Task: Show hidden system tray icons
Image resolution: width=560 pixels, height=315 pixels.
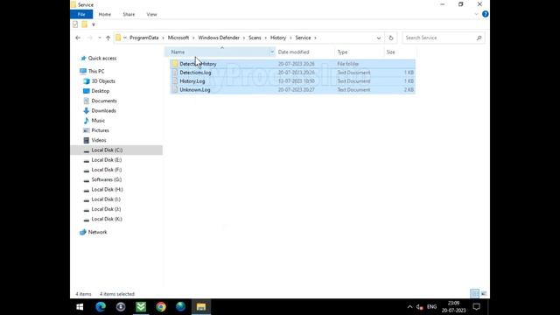Action: pos(409,307)
